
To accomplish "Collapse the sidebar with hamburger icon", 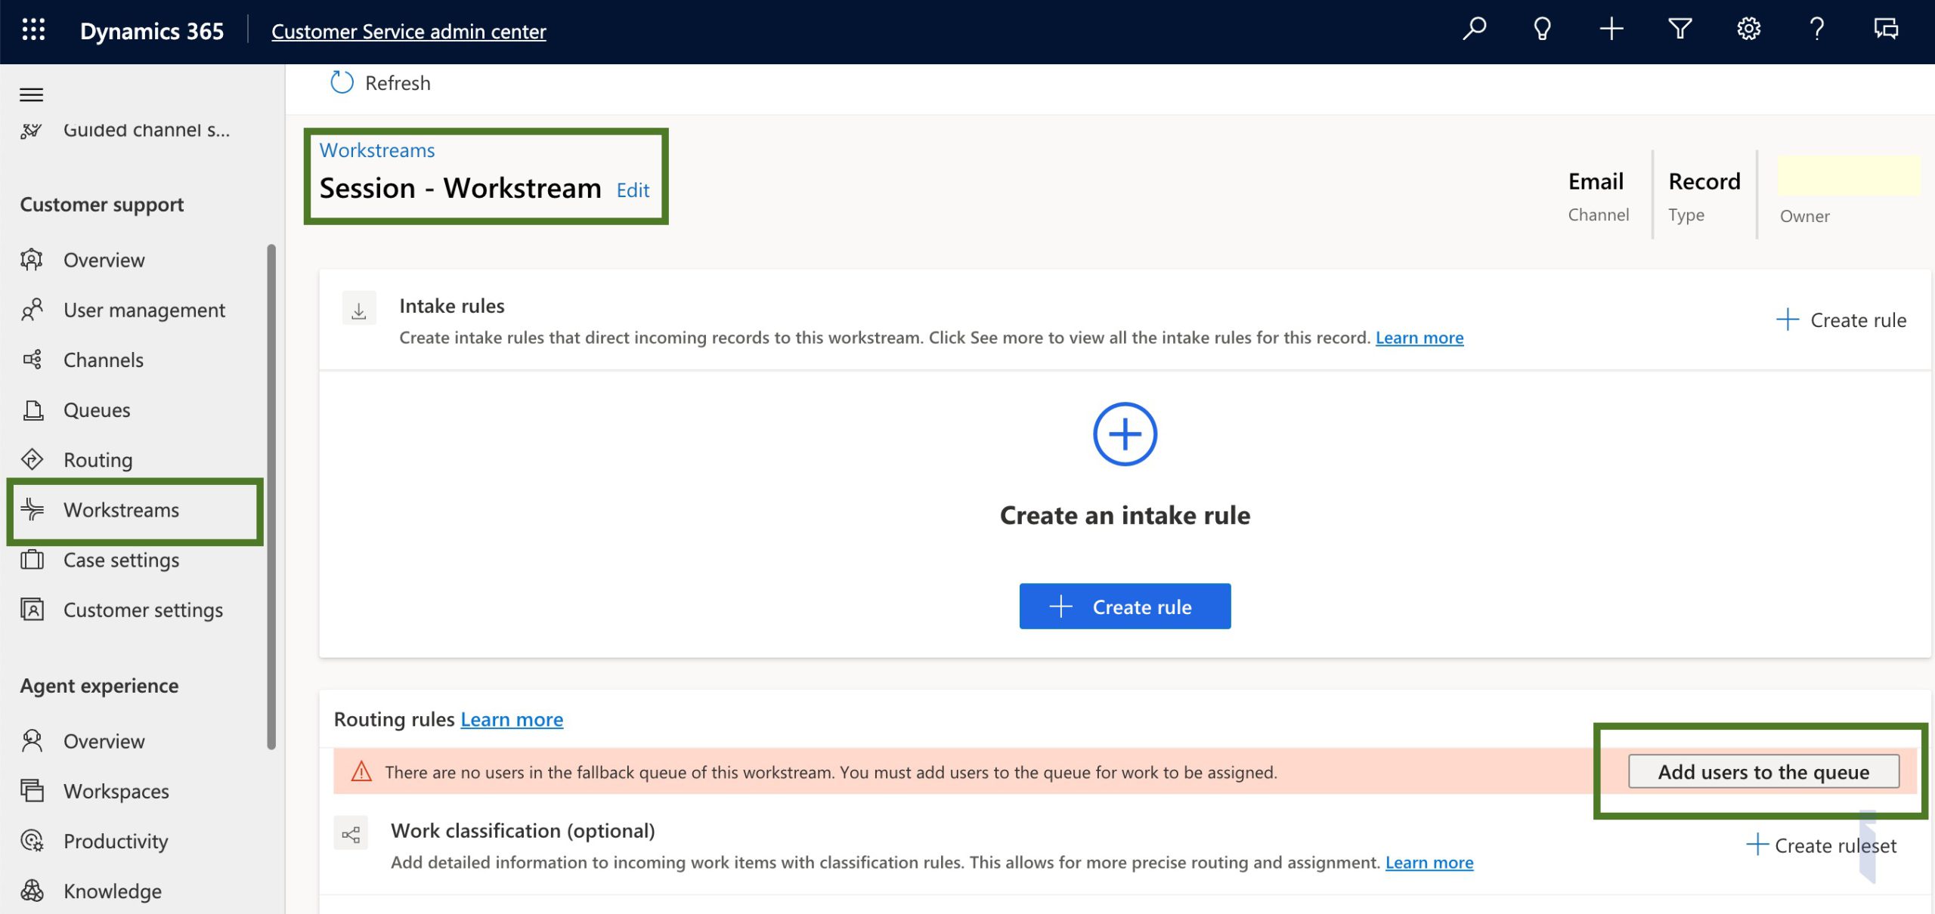I will click(31, 94).
